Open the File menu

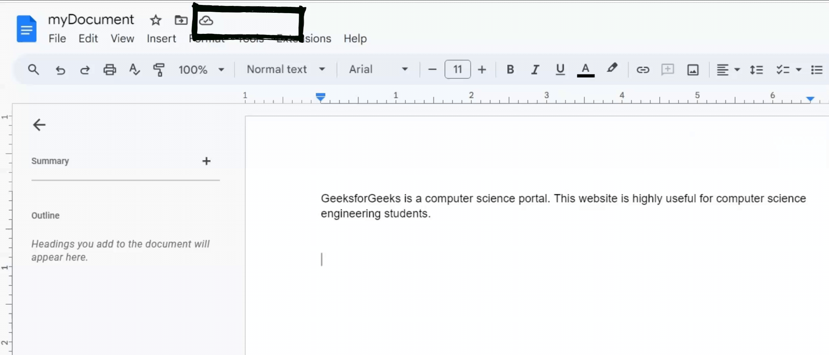[x=57, y=39]
